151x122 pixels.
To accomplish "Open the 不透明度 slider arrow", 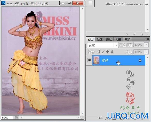I will (146, 45).
